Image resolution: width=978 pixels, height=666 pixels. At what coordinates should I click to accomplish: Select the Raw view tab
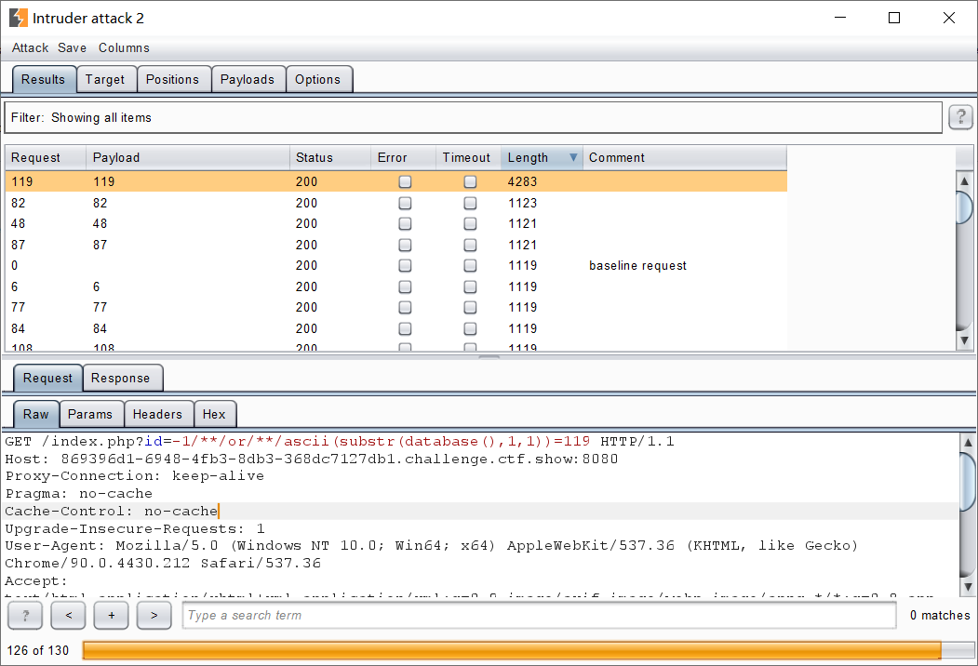point(36,414)
